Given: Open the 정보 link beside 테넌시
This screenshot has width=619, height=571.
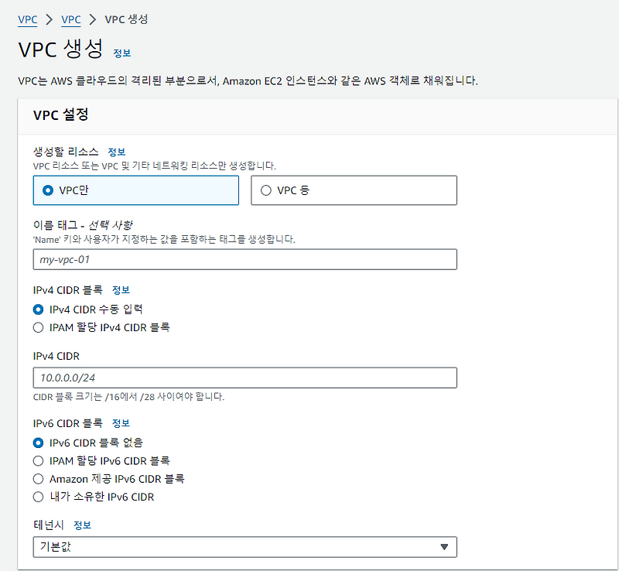Looking at the screenshot, I should (x=83, y=525).
